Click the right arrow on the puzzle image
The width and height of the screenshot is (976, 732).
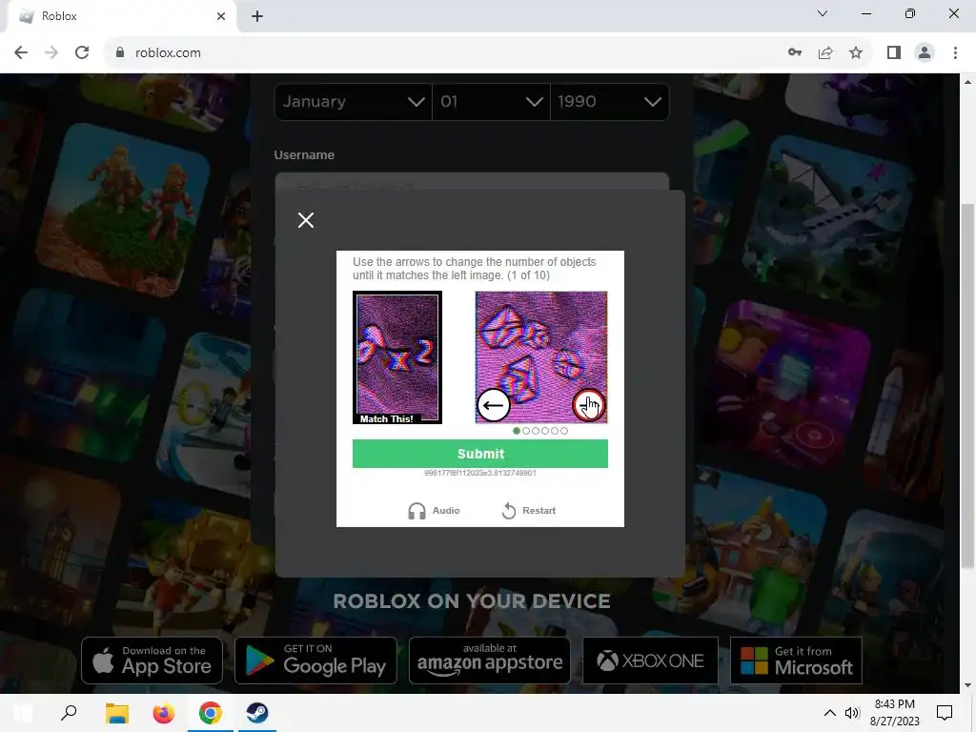click(589, 406)
